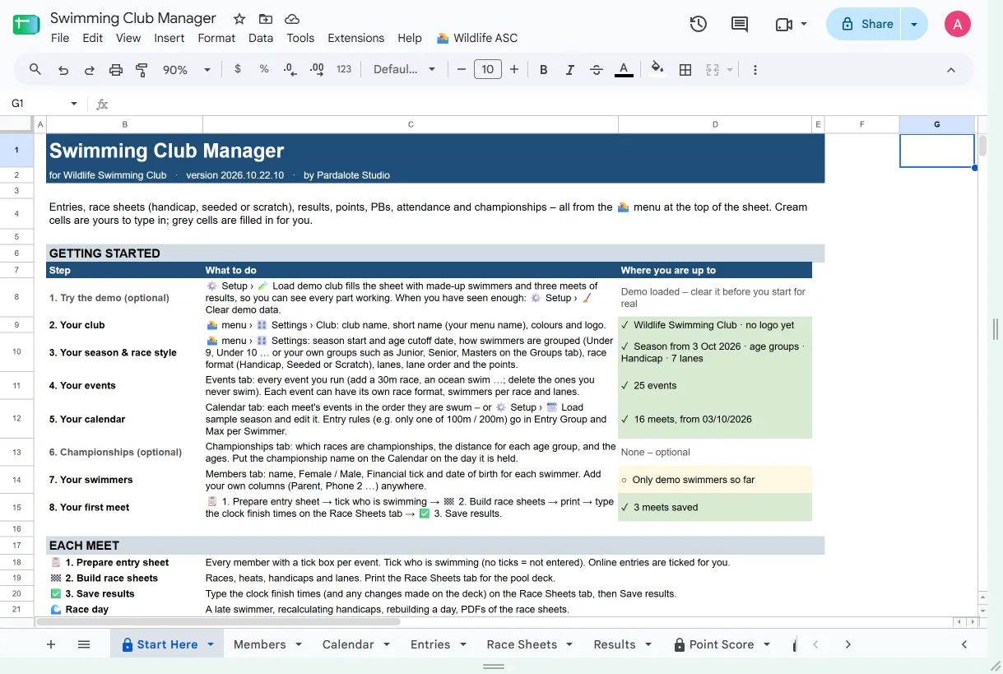Open the meeting options dropdown arrow
Viewport: 1003px width, 674px height.
click(x=804, y=25)
